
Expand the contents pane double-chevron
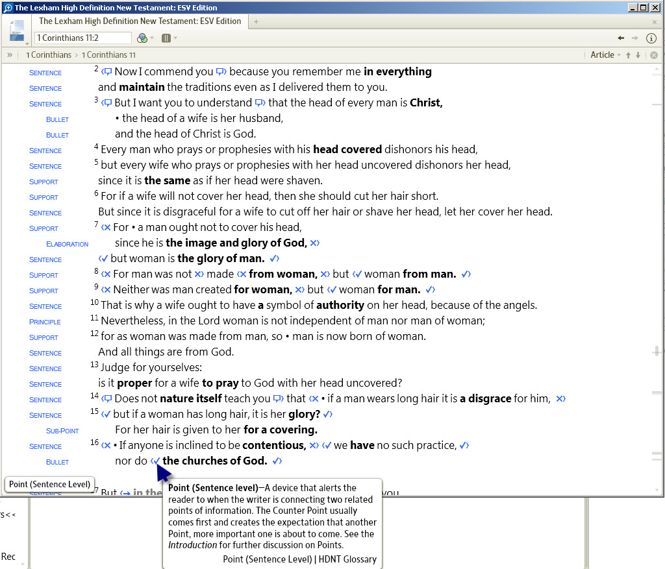(x=10, y=54)
